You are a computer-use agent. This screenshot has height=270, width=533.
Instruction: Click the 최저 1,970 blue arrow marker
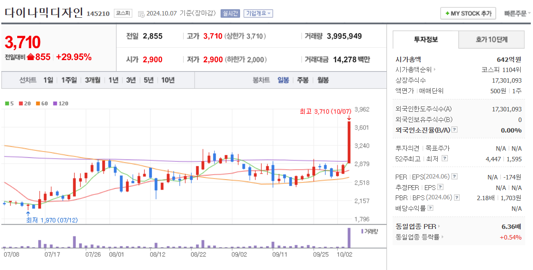pyautogui.click(x=28, y=214)
